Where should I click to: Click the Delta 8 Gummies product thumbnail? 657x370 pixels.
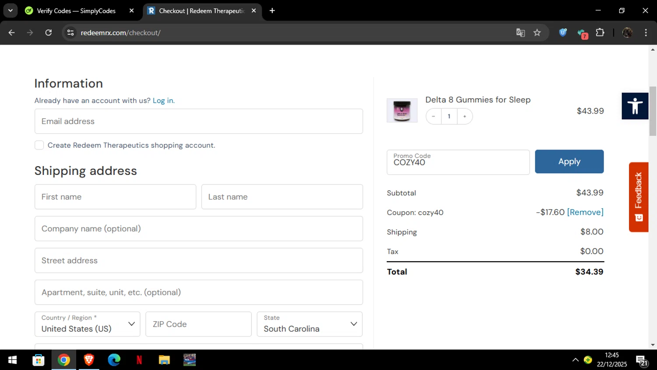402,110
